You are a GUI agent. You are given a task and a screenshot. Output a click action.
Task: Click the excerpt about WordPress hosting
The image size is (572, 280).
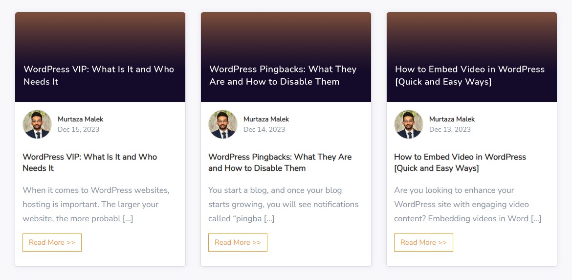coord(96,204)
